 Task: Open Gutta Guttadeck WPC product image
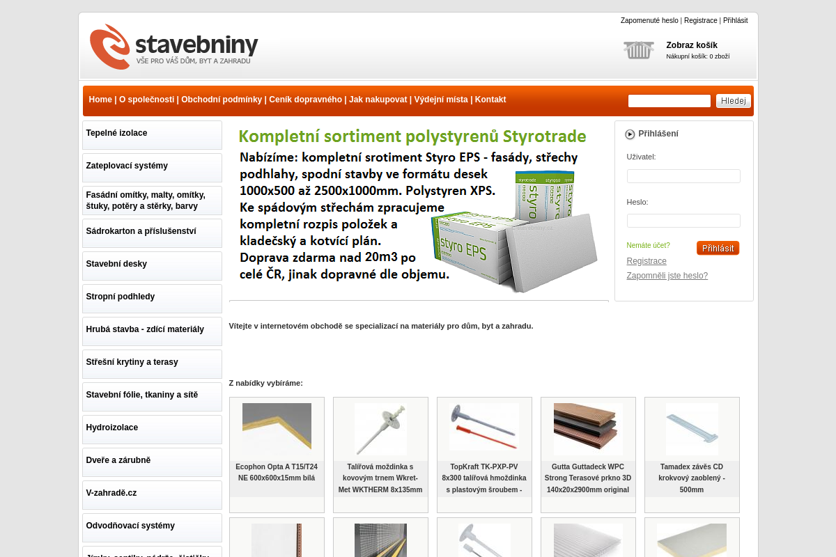pos(588,429)
